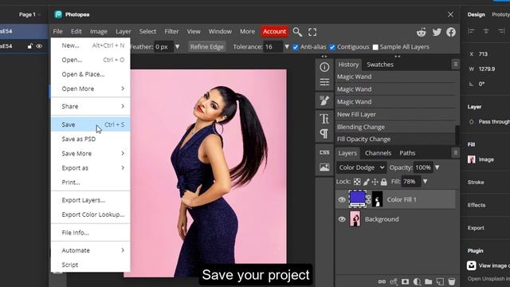Create new folder icon in Layers
This screenshot has height=287, width=510.
click(x=429, y=281)
